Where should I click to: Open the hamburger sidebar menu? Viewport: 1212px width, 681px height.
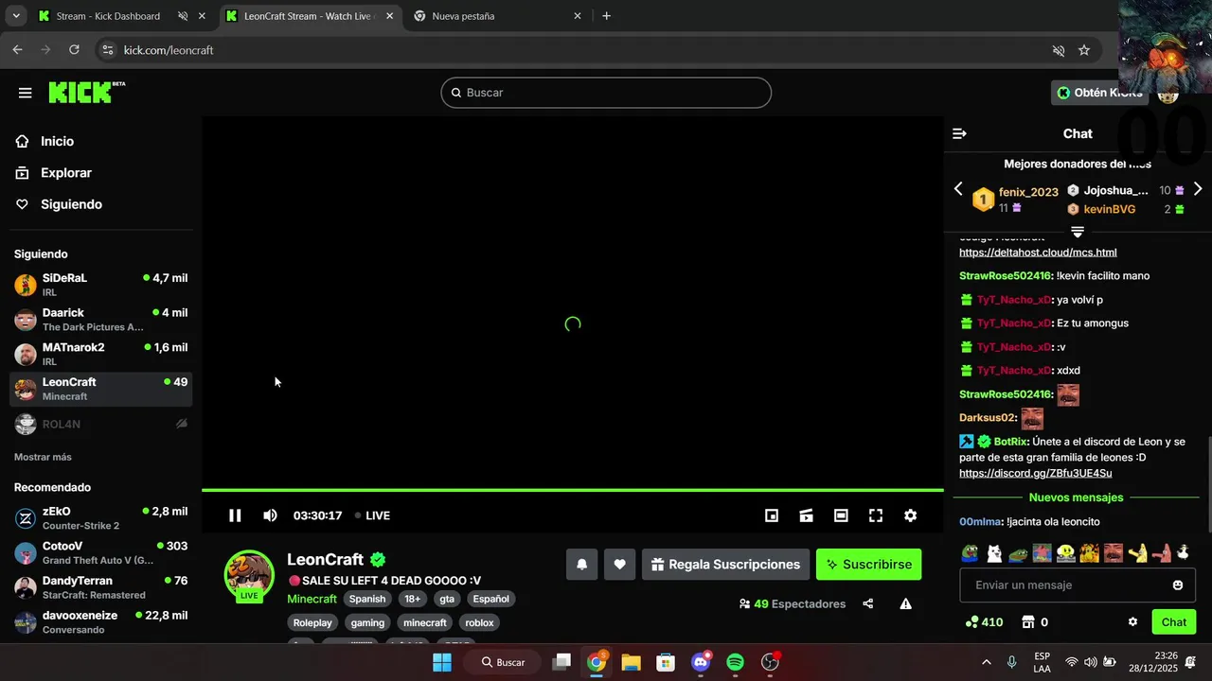[x=25, y=93]
